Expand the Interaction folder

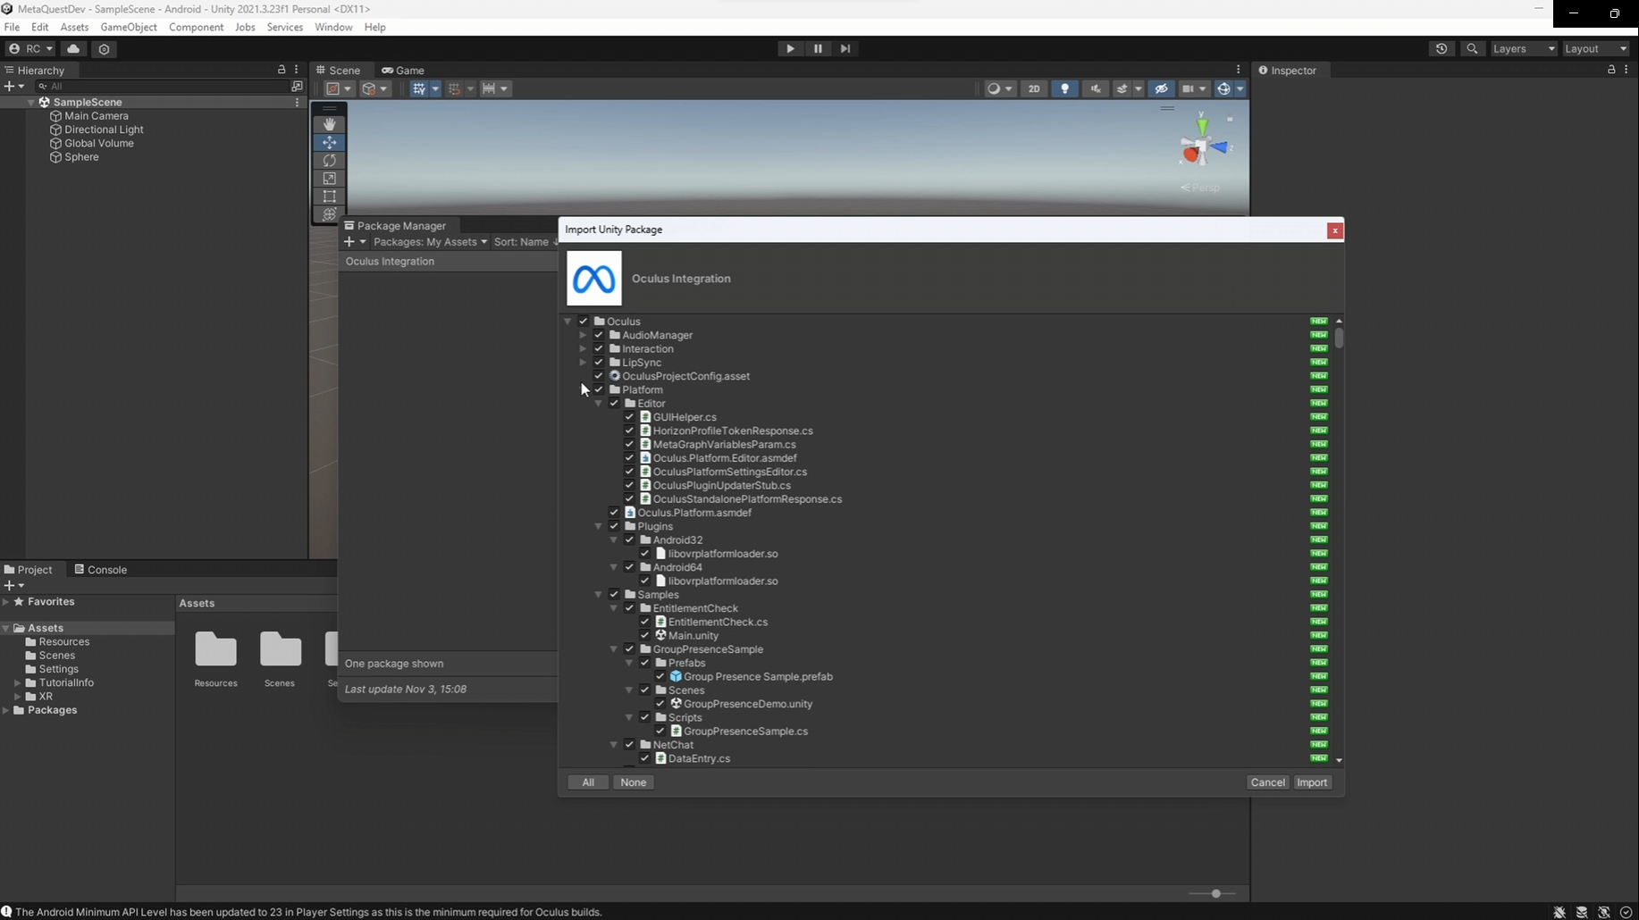point(583,348)
